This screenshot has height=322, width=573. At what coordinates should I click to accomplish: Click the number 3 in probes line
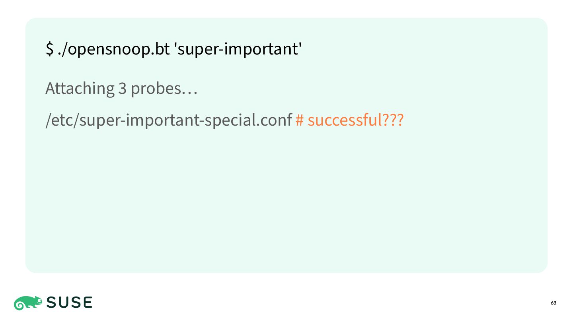pyautogui.click(x=122, y=88)
